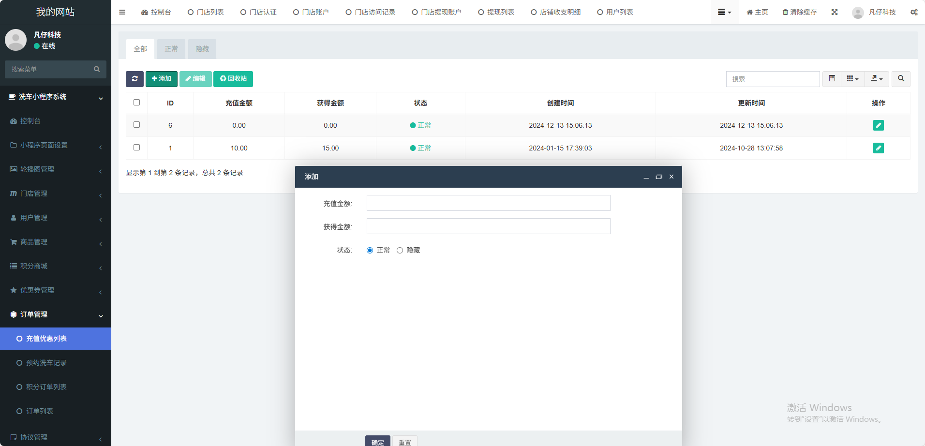This screenshot has width=925, height=446.
Task: Select the 隐藏 status radio button
Action: [x=400, y=251]
